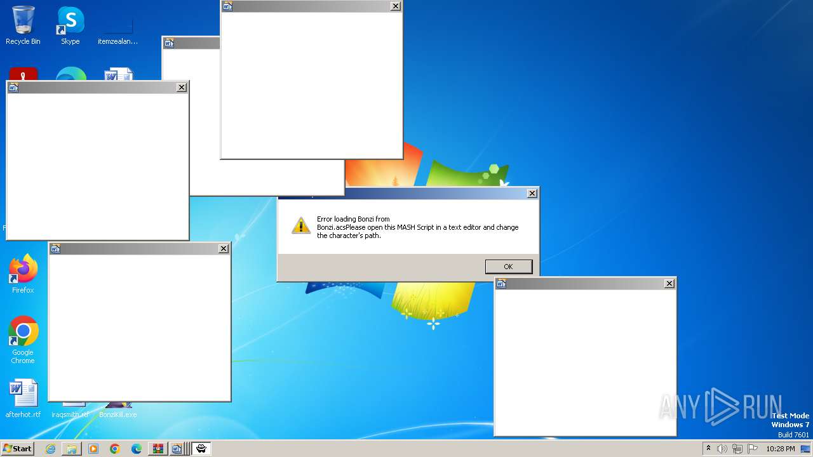Select the iraqsmith.rtf desktop file label
Image resolution: width=813 pixels, height=457 pixels.
(x=70, y=414)
